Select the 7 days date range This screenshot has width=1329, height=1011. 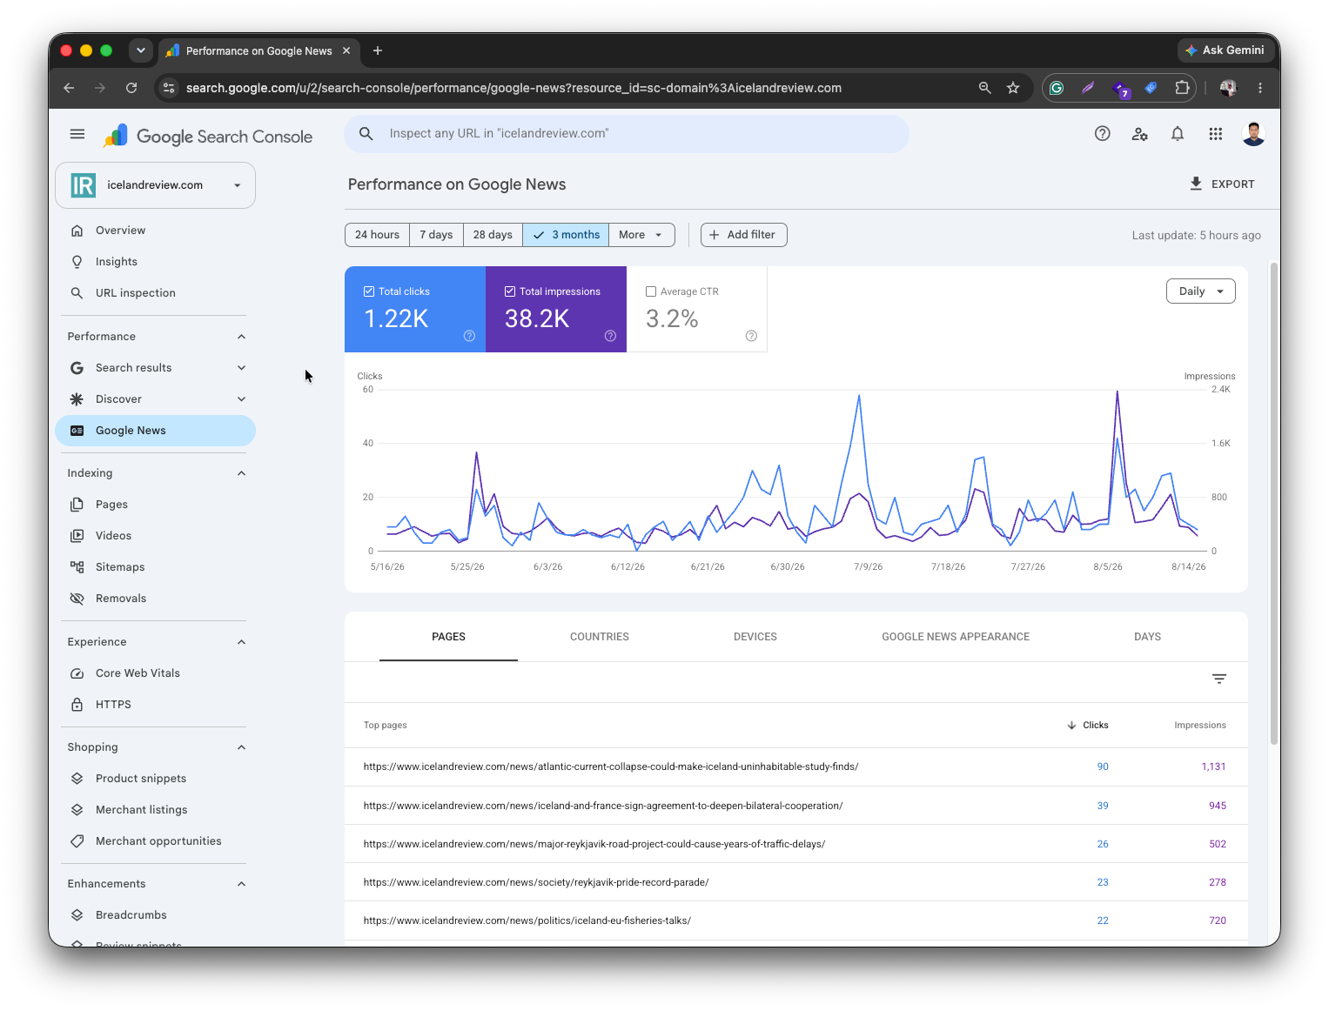pos(436,235)
